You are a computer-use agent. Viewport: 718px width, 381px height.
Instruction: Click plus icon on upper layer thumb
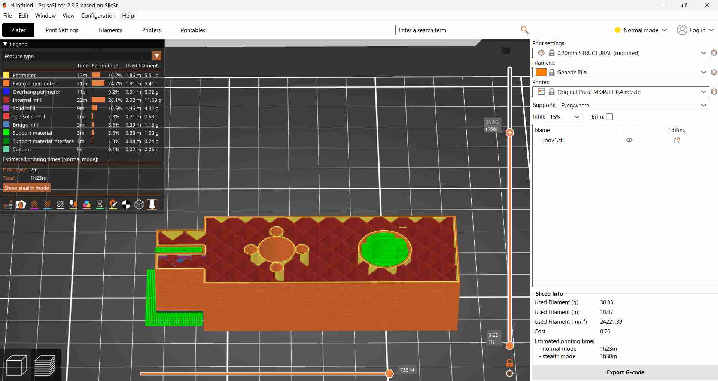pos(510,132)
